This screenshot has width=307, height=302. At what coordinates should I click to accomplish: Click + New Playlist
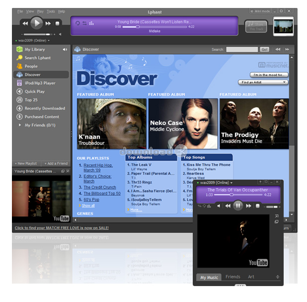(x=26, y=164)
